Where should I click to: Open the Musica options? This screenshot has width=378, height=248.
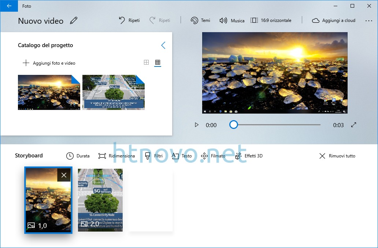click(232, 20)
